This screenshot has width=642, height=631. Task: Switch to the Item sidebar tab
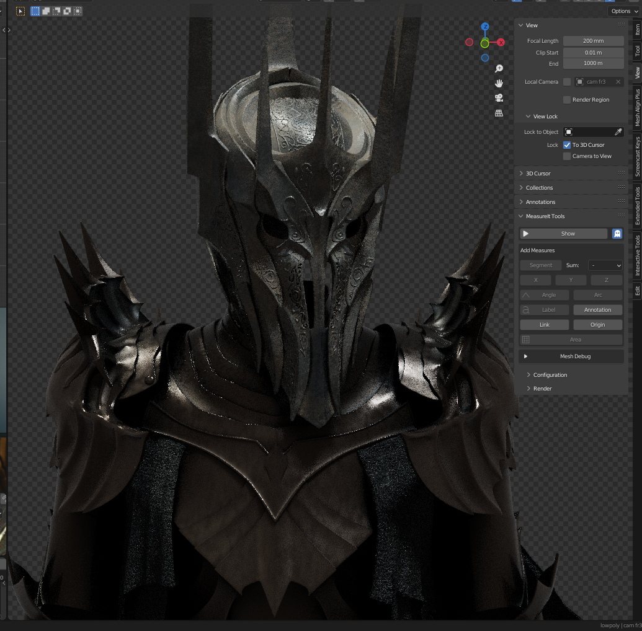click(x=638, y=30)
